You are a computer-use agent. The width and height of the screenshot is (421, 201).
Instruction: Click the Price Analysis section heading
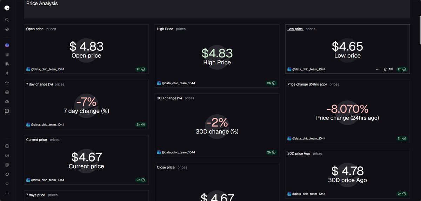pyautogui.click(x=42, y=3)
